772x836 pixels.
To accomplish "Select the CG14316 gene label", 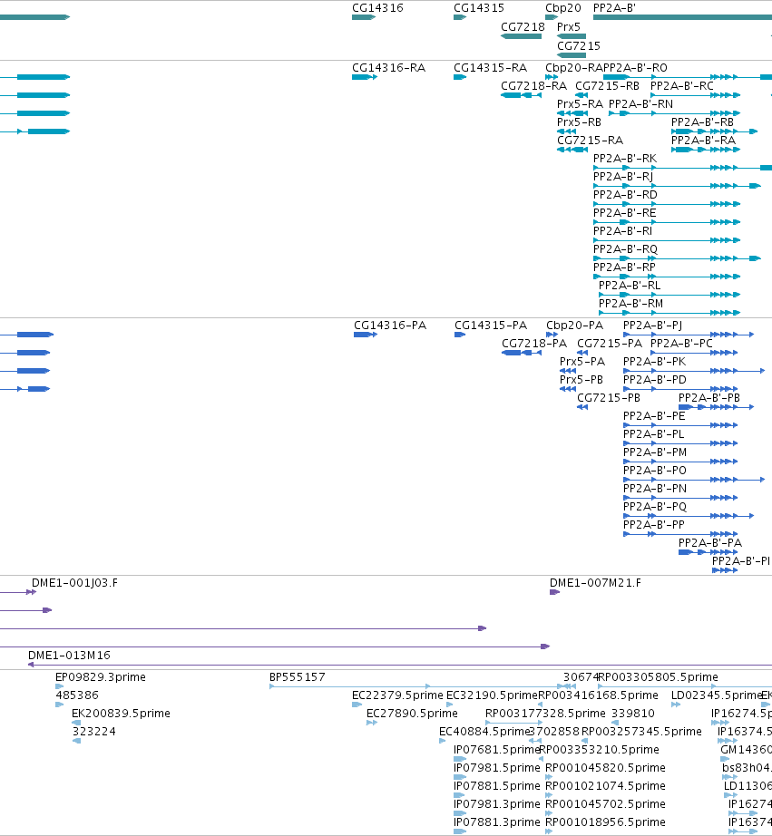I will coord(377,8).
